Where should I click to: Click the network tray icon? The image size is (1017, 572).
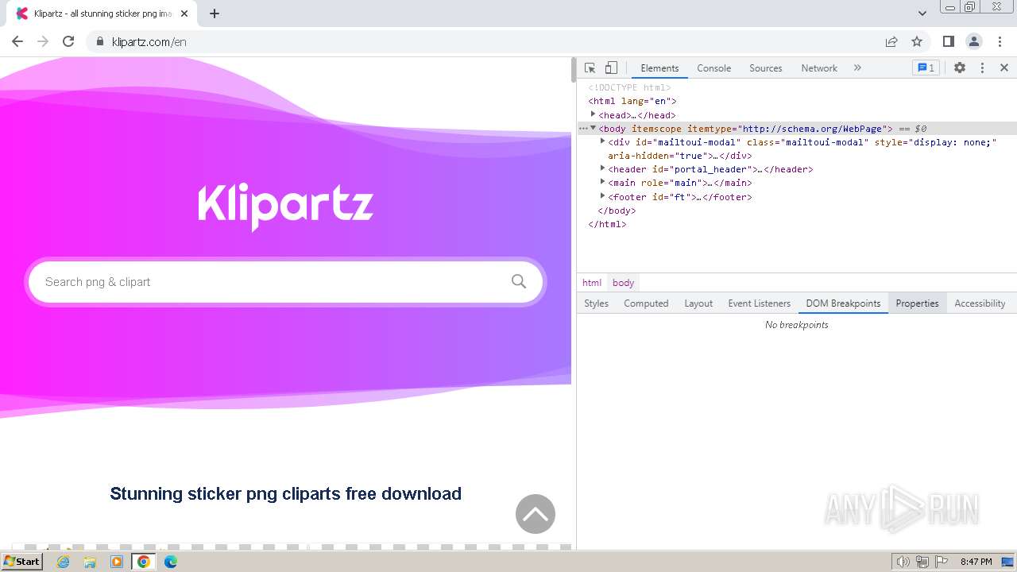(x=922, y=562)
